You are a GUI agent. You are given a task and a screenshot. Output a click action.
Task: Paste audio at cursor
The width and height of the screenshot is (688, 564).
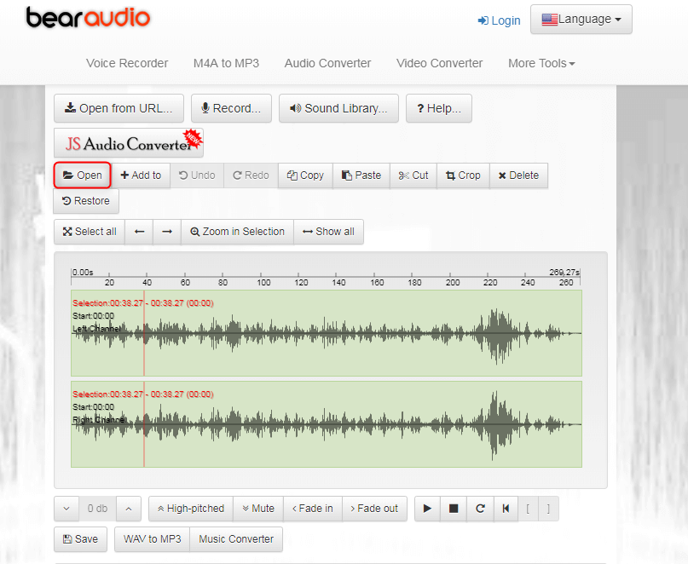coord(361,176)
